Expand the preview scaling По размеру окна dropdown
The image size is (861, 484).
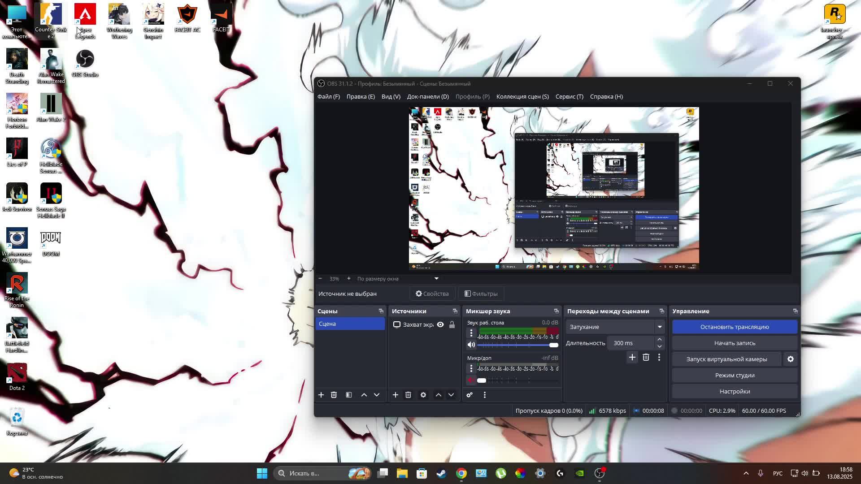[436, 279]
